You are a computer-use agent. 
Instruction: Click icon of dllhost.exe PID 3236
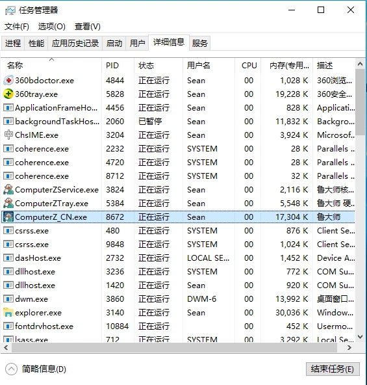pyautogui.click(x=8, y=272)
